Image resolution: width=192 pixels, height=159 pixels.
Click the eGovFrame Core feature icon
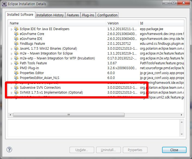tap(16, 34)
